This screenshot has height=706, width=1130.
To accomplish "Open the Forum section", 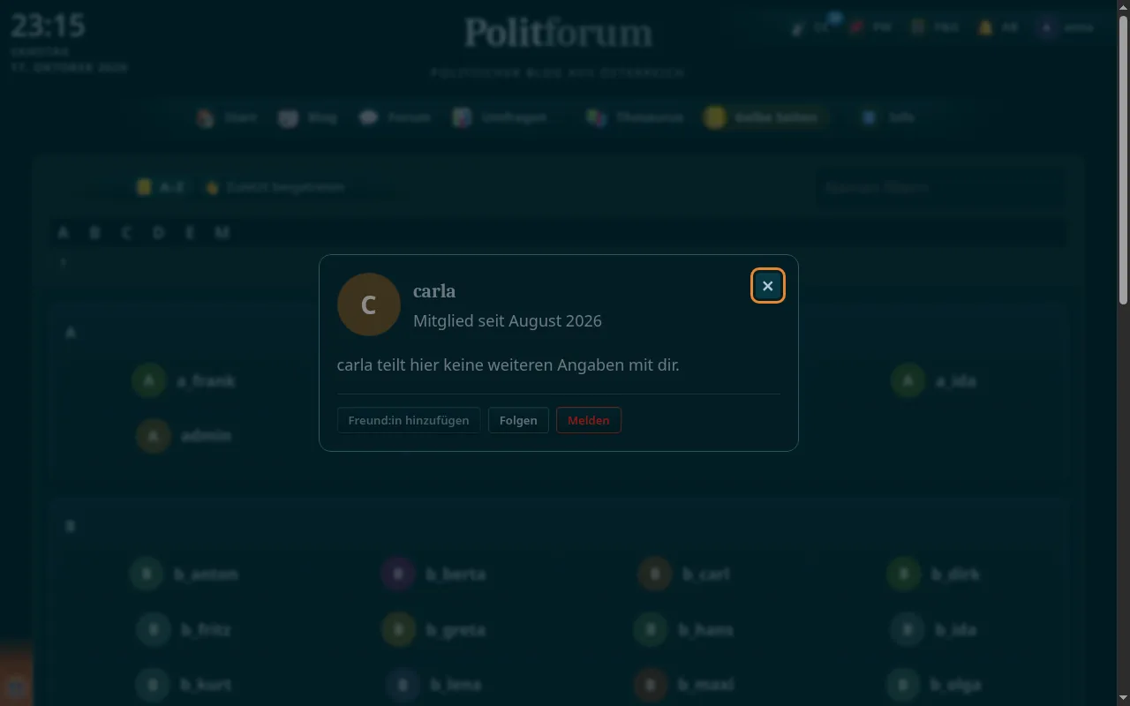I will 395,117.
